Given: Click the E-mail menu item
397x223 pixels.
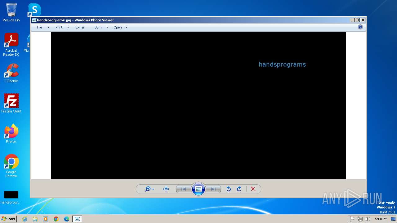Looking at the screenshot, I should (80, 27).
